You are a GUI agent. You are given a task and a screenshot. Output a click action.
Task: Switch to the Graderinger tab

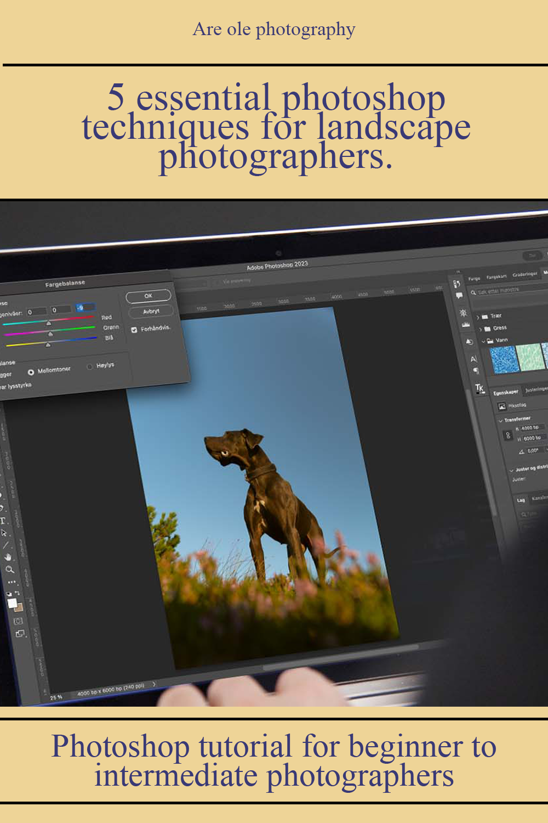(x=525, y=275)
